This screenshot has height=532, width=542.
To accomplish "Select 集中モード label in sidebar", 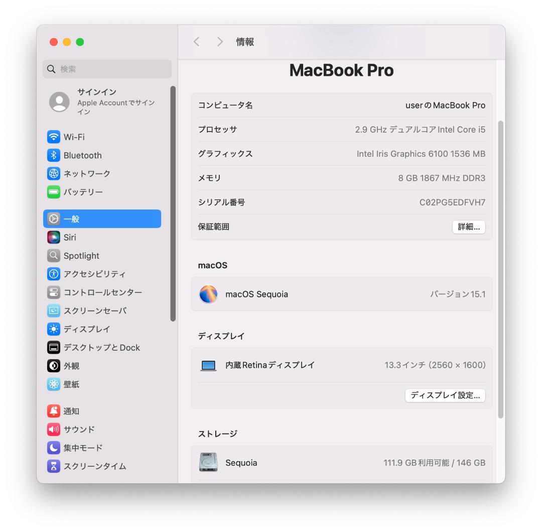I will click(83, 448).
